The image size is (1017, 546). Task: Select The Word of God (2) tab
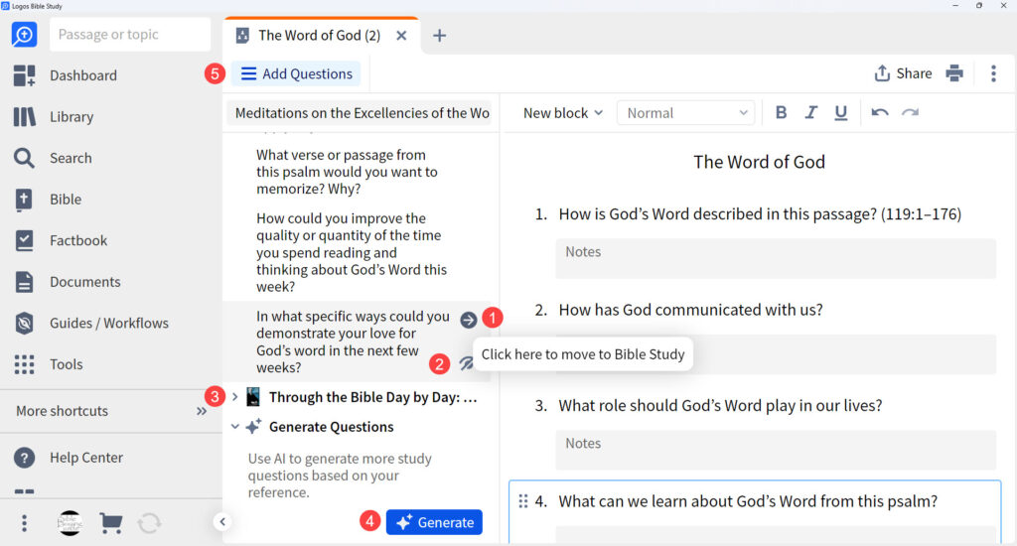[319, 36]
